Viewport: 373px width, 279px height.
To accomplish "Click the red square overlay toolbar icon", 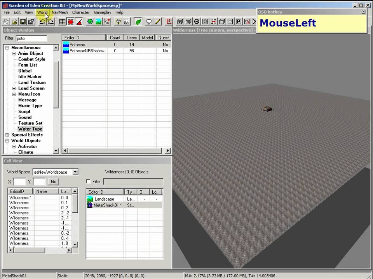I will (x=247, y=22).
